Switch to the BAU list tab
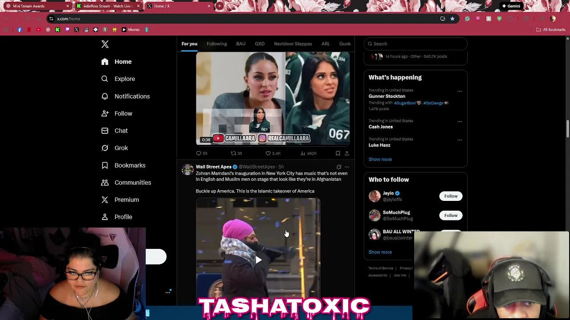The width and height of the screenshot is (570, 320). 241,44
